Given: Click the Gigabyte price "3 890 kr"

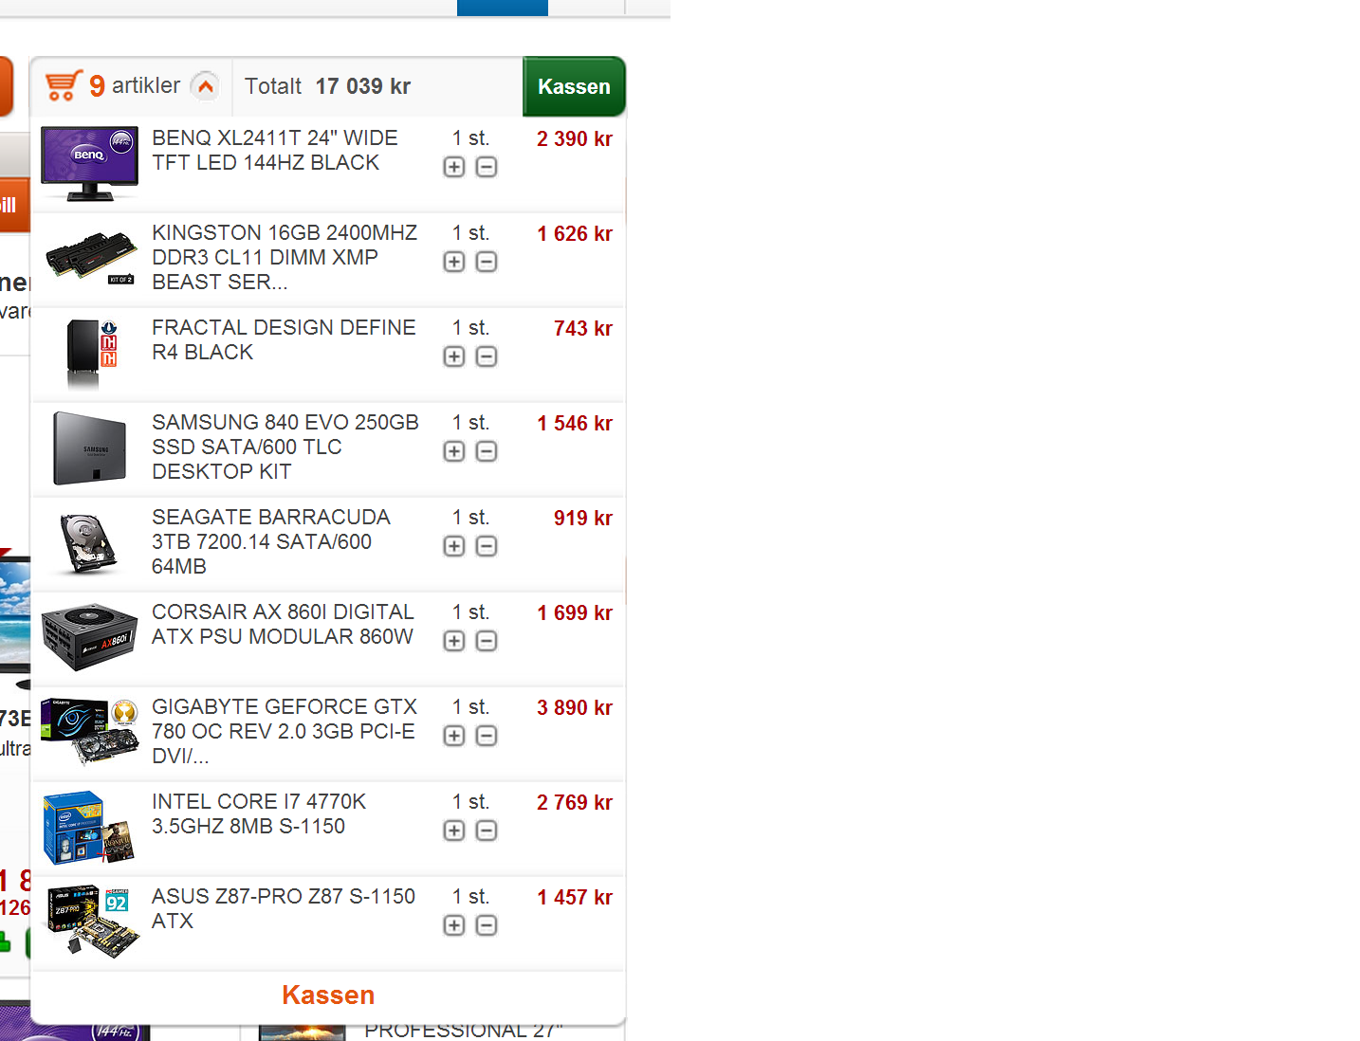Looking at the screenshot, I should coord(575,708).
